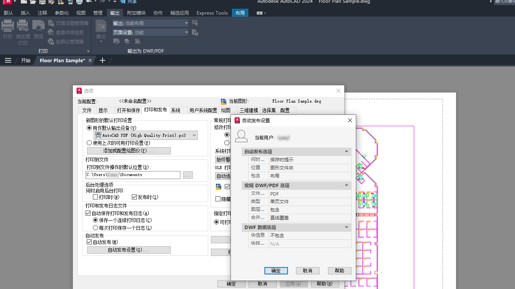
Task: Click the quick-access Save floppy disk icon
Action: click(x=42, y=2)
